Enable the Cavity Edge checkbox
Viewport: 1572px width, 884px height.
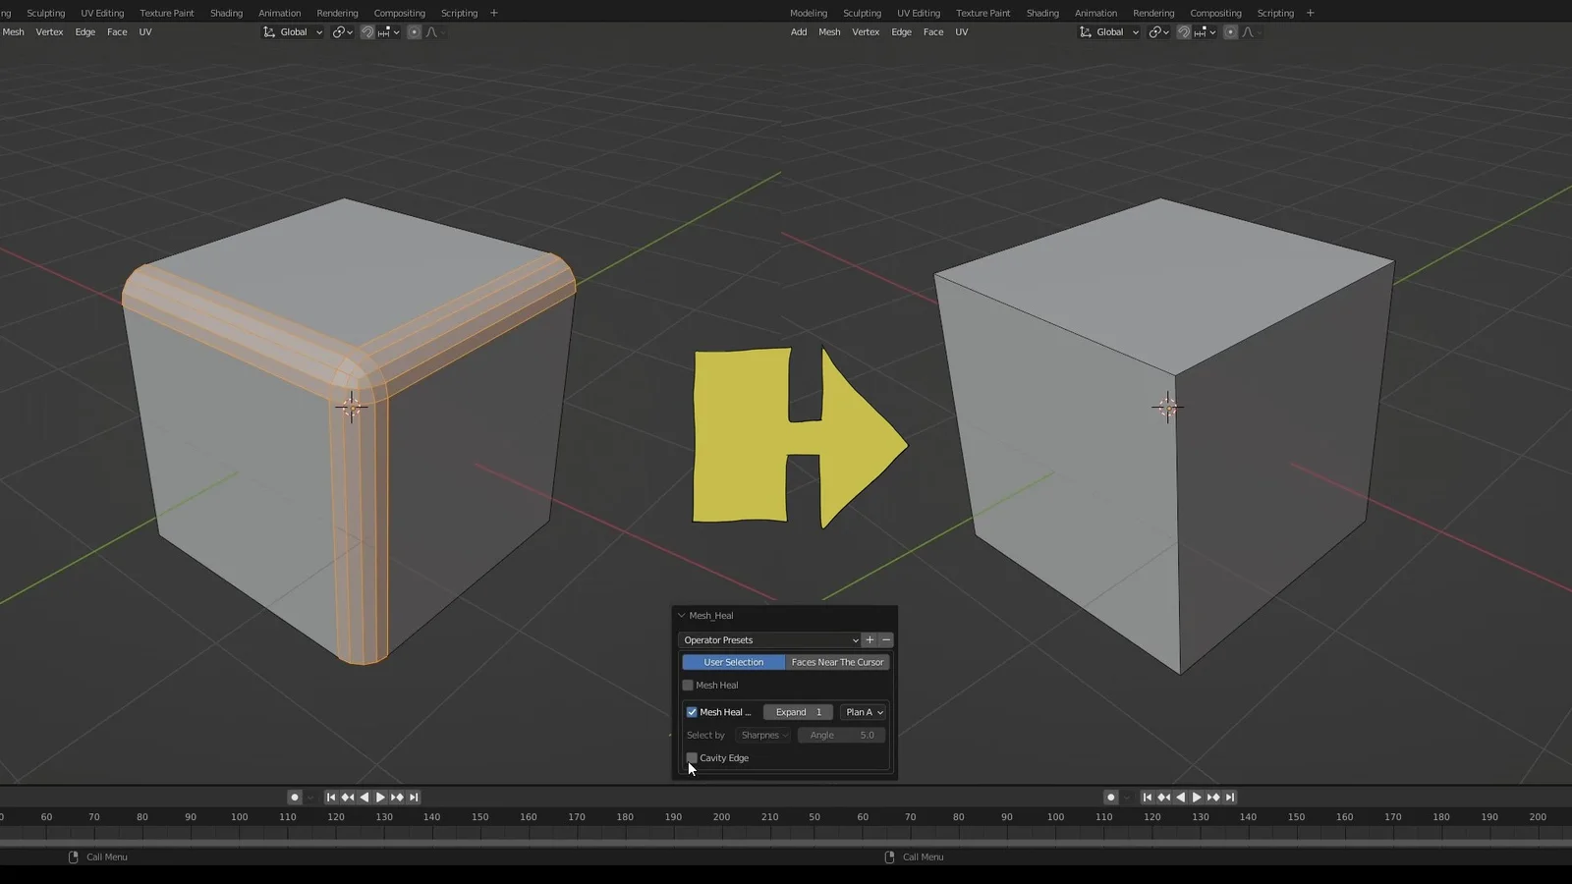click(x=692, y=757)
